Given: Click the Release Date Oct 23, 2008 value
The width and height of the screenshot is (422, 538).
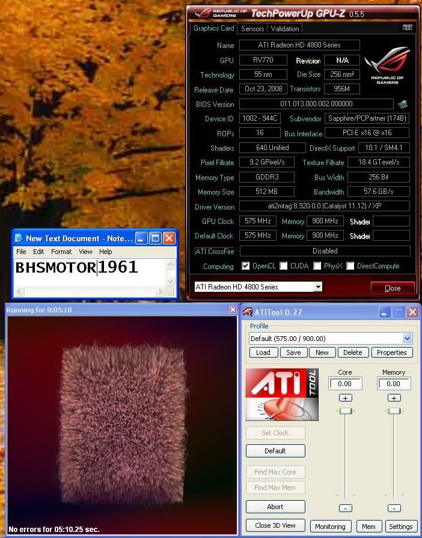Looking at the screenshot, I should (263, 89).
